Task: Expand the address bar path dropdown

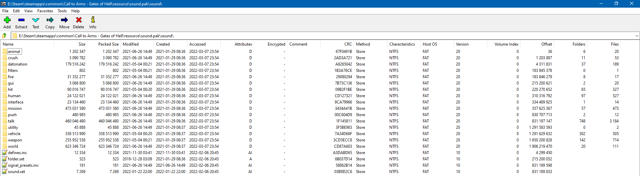Action: [637, 36]
